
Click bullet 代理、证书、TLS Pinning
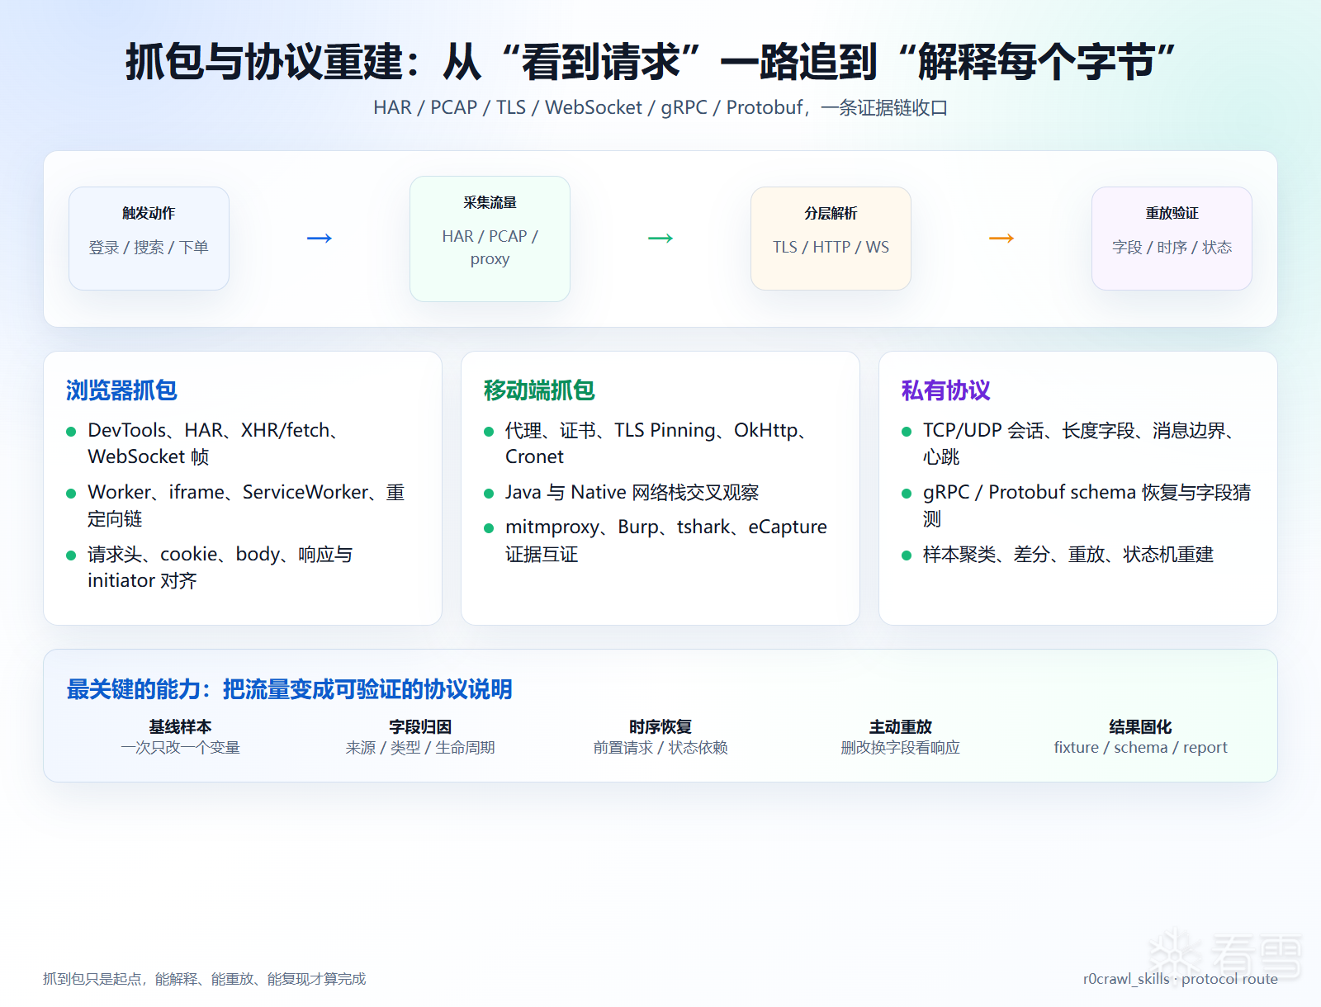(656, 443)
